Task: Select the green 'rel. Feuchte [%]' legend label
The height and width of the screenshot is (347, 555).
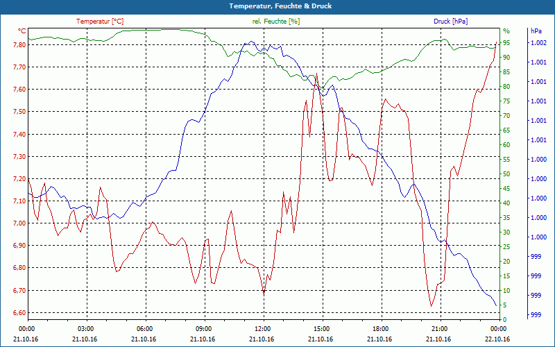Action: 275,22
